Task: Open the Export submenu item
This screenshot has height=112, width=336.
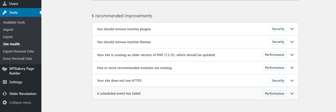Action: tap(8, 37)
